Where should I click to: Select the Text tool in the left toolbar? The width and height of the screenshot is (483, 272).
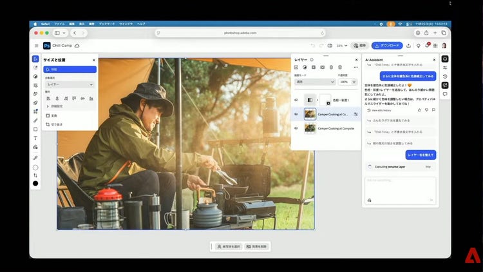pyautogui.click(x=35, y=138)
